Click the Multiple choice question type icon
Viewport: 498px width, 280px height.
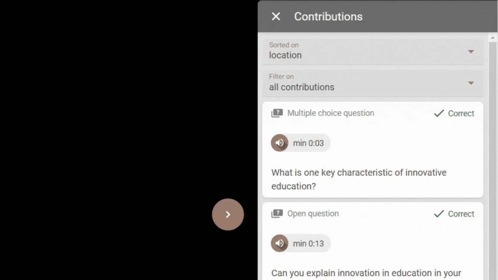pyautogui.click(x=277, y=113)
